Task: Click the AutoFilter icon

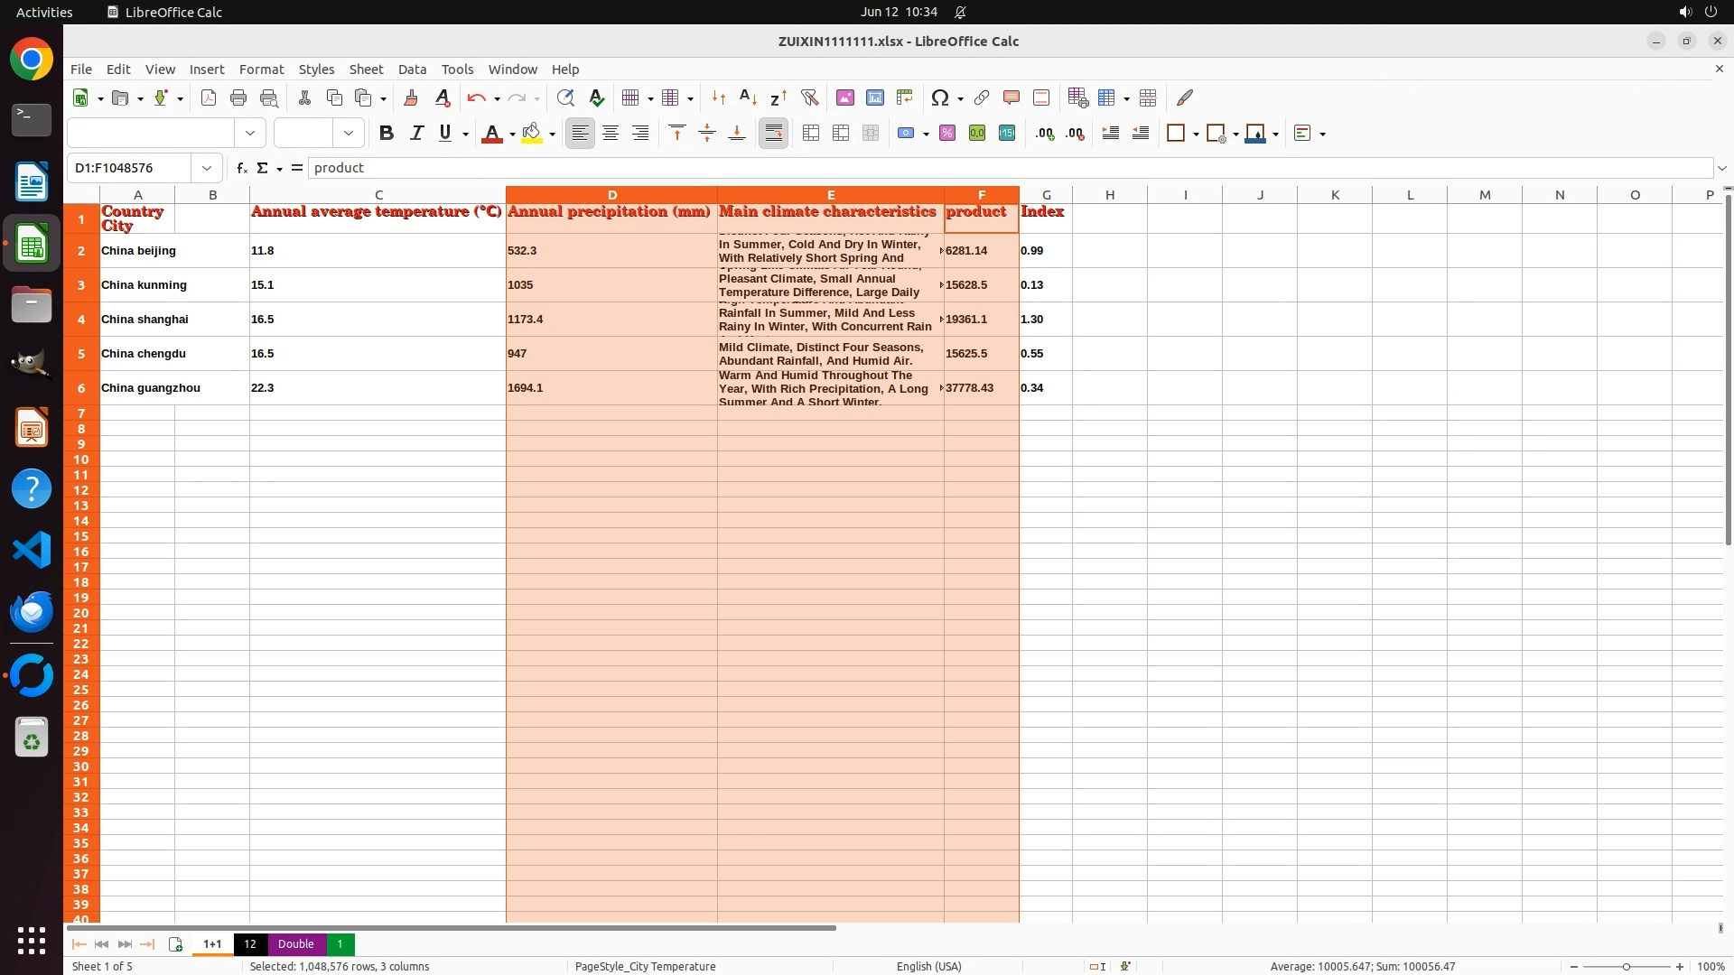Action: [809, 97]
